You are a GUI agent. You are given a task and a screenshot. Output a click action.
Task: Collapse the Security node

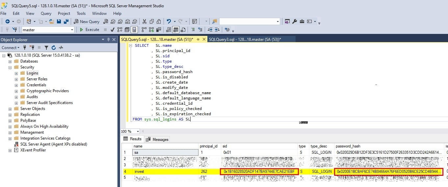point(10,67)
